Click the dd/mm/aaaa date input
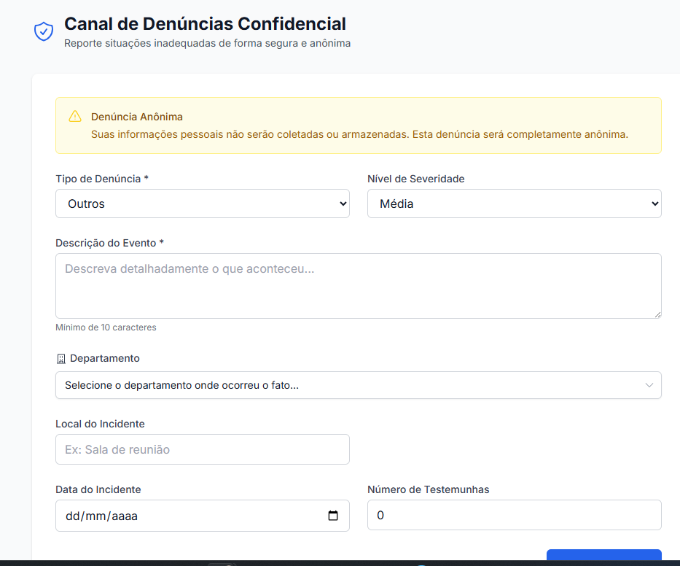 [x=182, y=516]
